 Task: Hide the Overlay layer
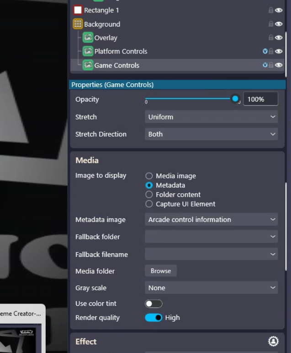click(279, 38)
